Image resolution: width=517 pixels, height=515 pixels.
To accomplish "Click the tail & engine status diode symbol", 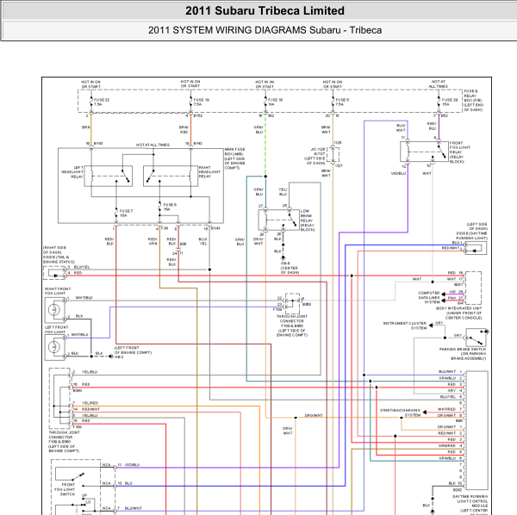I will coord(55,273).
